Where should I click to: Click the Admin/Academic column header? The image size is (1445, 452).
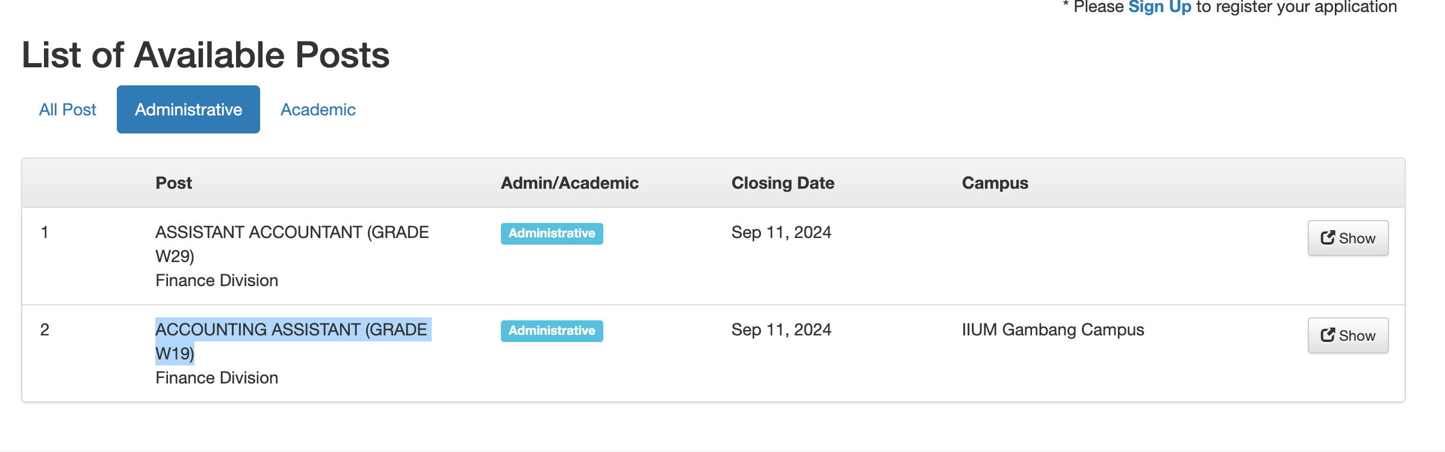(570, 183)
